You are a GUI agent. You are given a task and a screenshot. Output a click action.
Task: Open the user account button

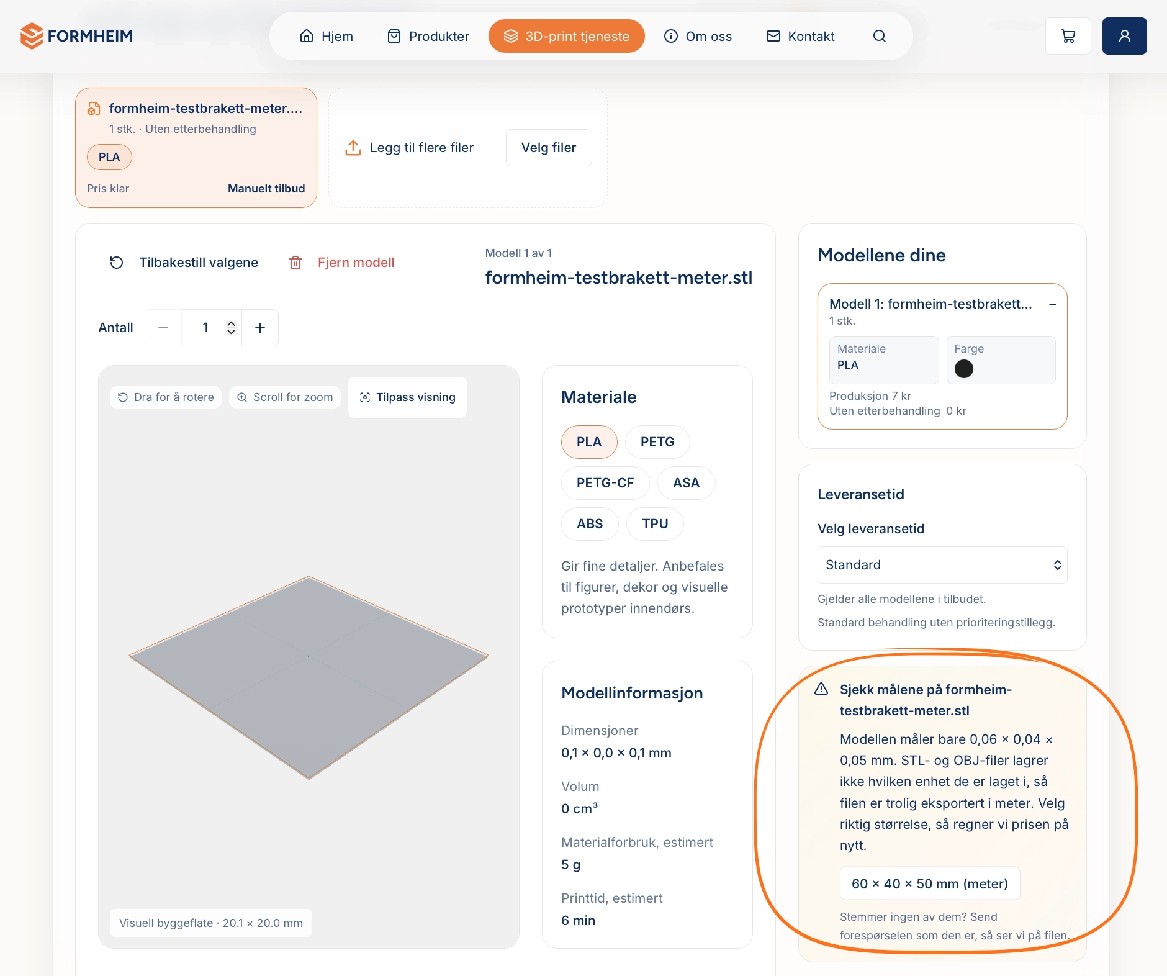(1125, 36)
